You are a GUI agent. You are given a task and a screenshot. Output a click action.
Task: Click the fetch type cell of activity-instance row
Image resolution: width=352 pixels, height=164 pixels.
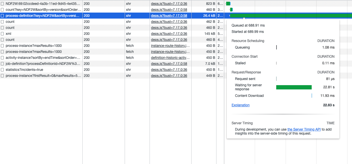tap(130, 58)
